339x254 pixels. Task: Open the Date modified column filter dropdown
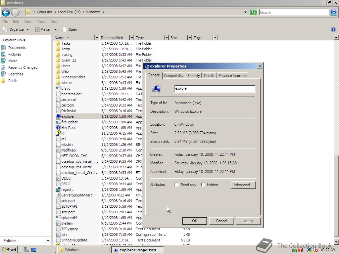click(x=132, y=38)
